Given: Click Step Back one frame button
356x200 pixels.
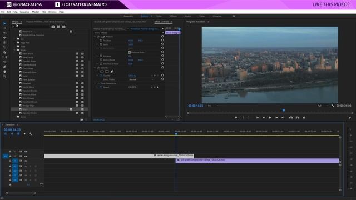Looking at the screenshot, I should 264,117.
